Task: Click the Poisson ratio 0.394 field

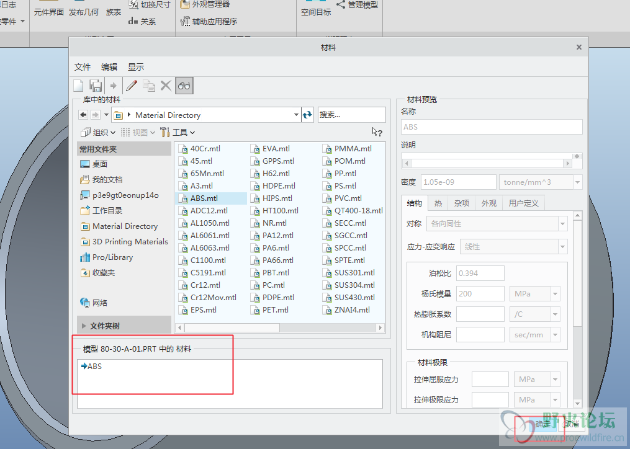Action: pos(480,273)
